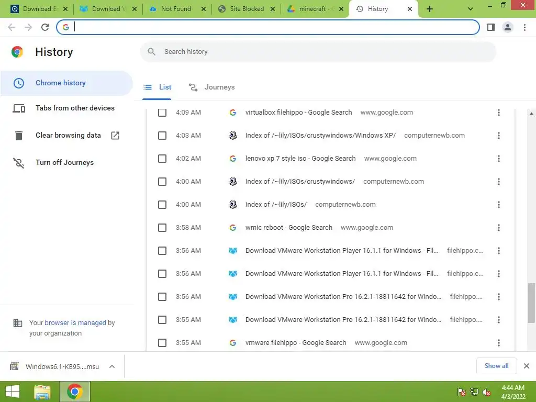Check the Index of /~lily/ISOs/ entry
Screen dimensions: 536x402
(x=162, y=205)
